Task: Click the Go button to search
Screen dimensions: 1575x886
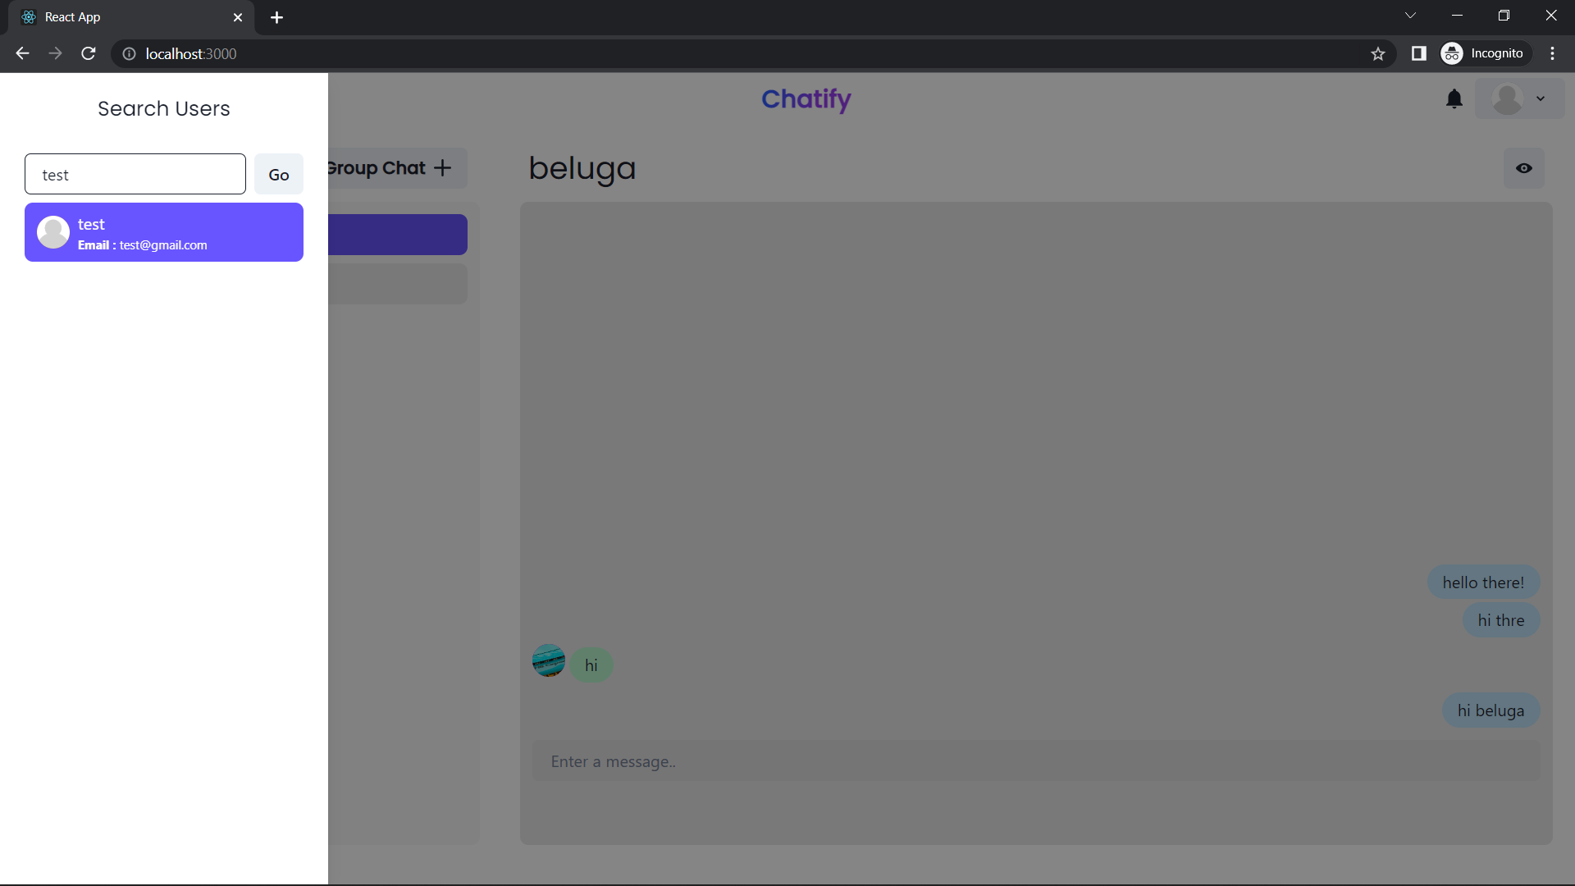Action: [x=278, y=173]
